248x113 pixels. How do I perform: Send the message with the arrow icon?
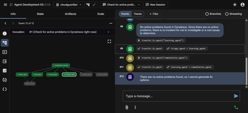click(236, 96)
